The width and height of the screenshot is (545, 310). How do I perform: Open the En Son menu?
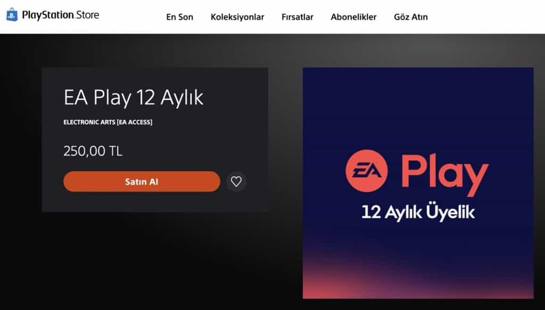pos(180,17)
